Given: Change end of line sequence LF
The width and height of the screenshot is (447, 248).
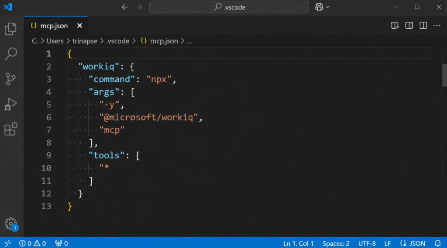Looking at the screenshot, I should pos(388,244).
